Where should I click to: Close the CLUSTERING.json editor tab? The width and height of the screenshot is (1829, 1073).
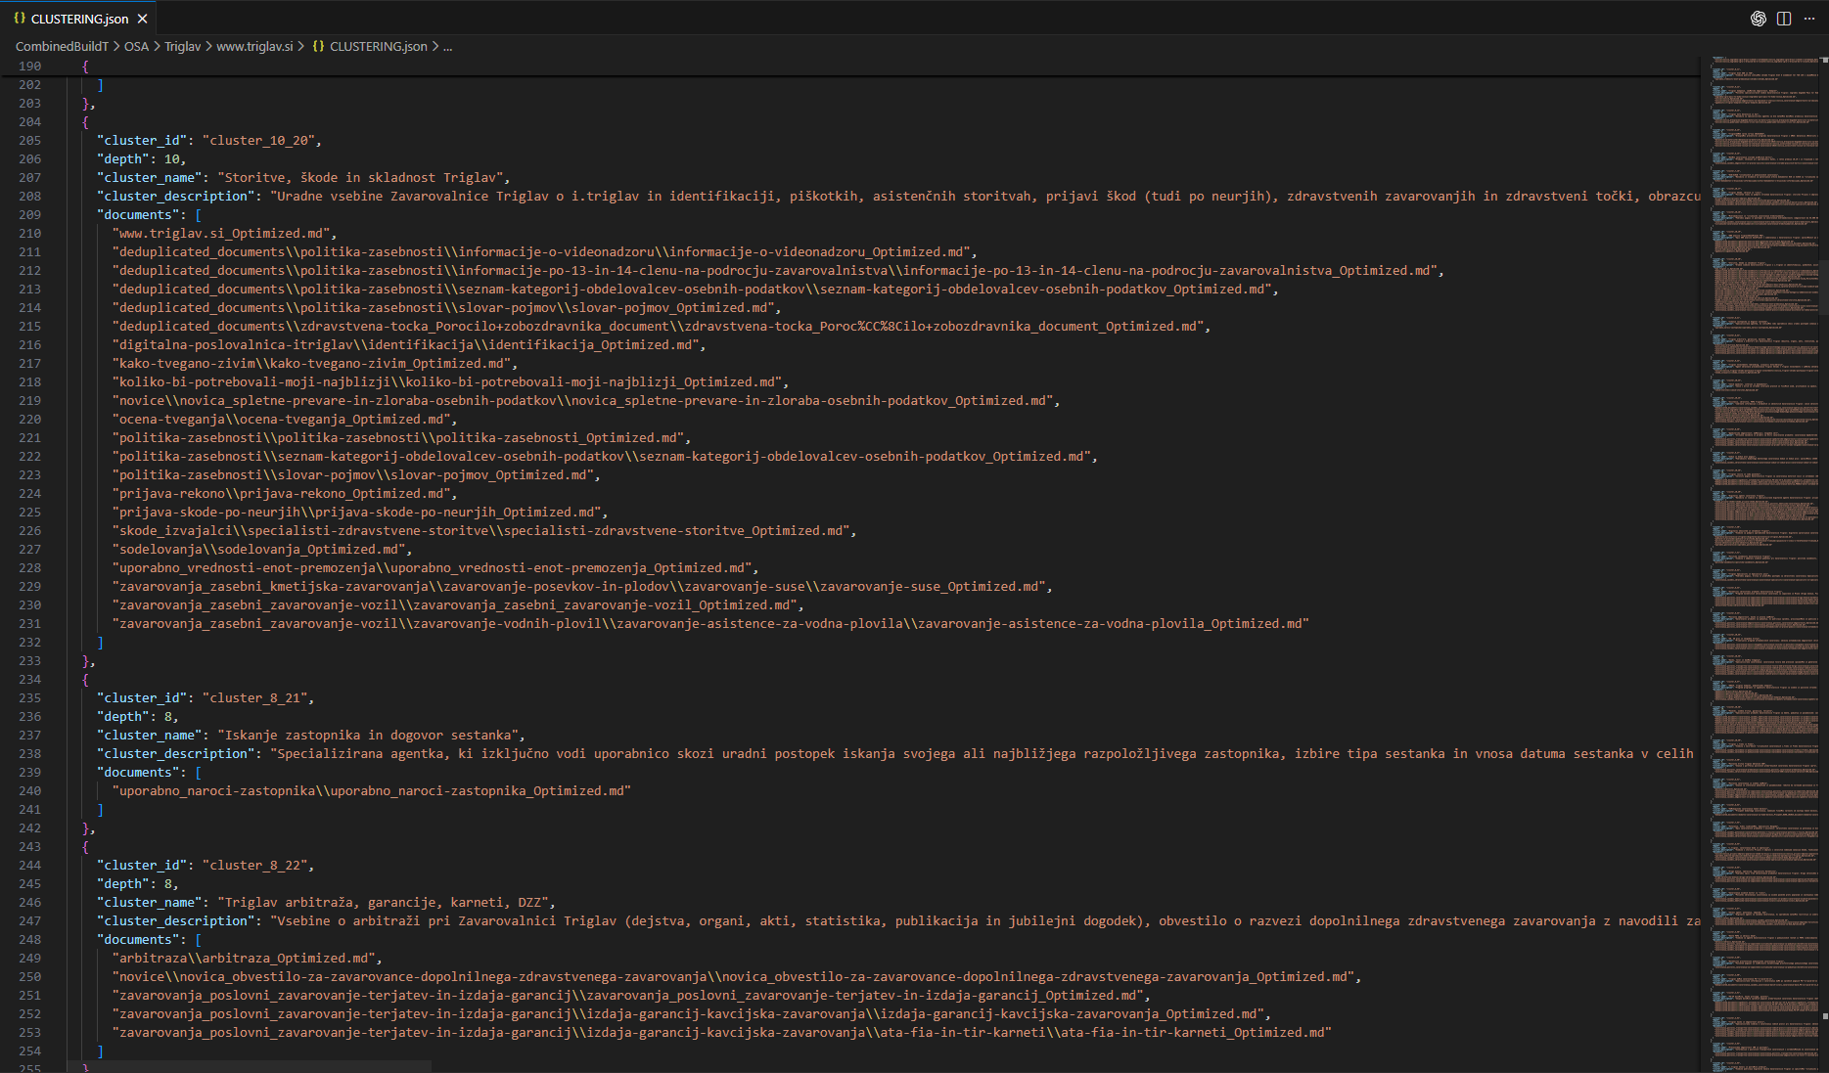pos(142,18)
